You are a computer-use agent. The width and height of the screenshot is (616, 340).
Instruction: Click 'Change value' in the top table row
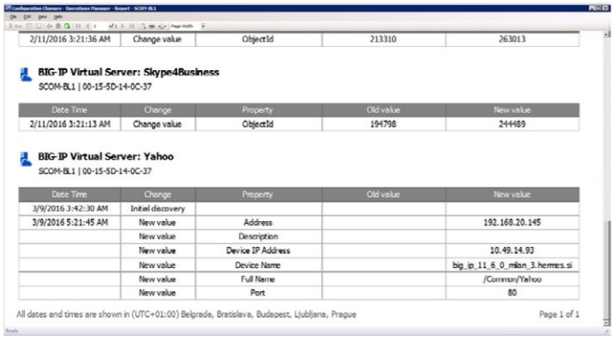tap(157, 39)
